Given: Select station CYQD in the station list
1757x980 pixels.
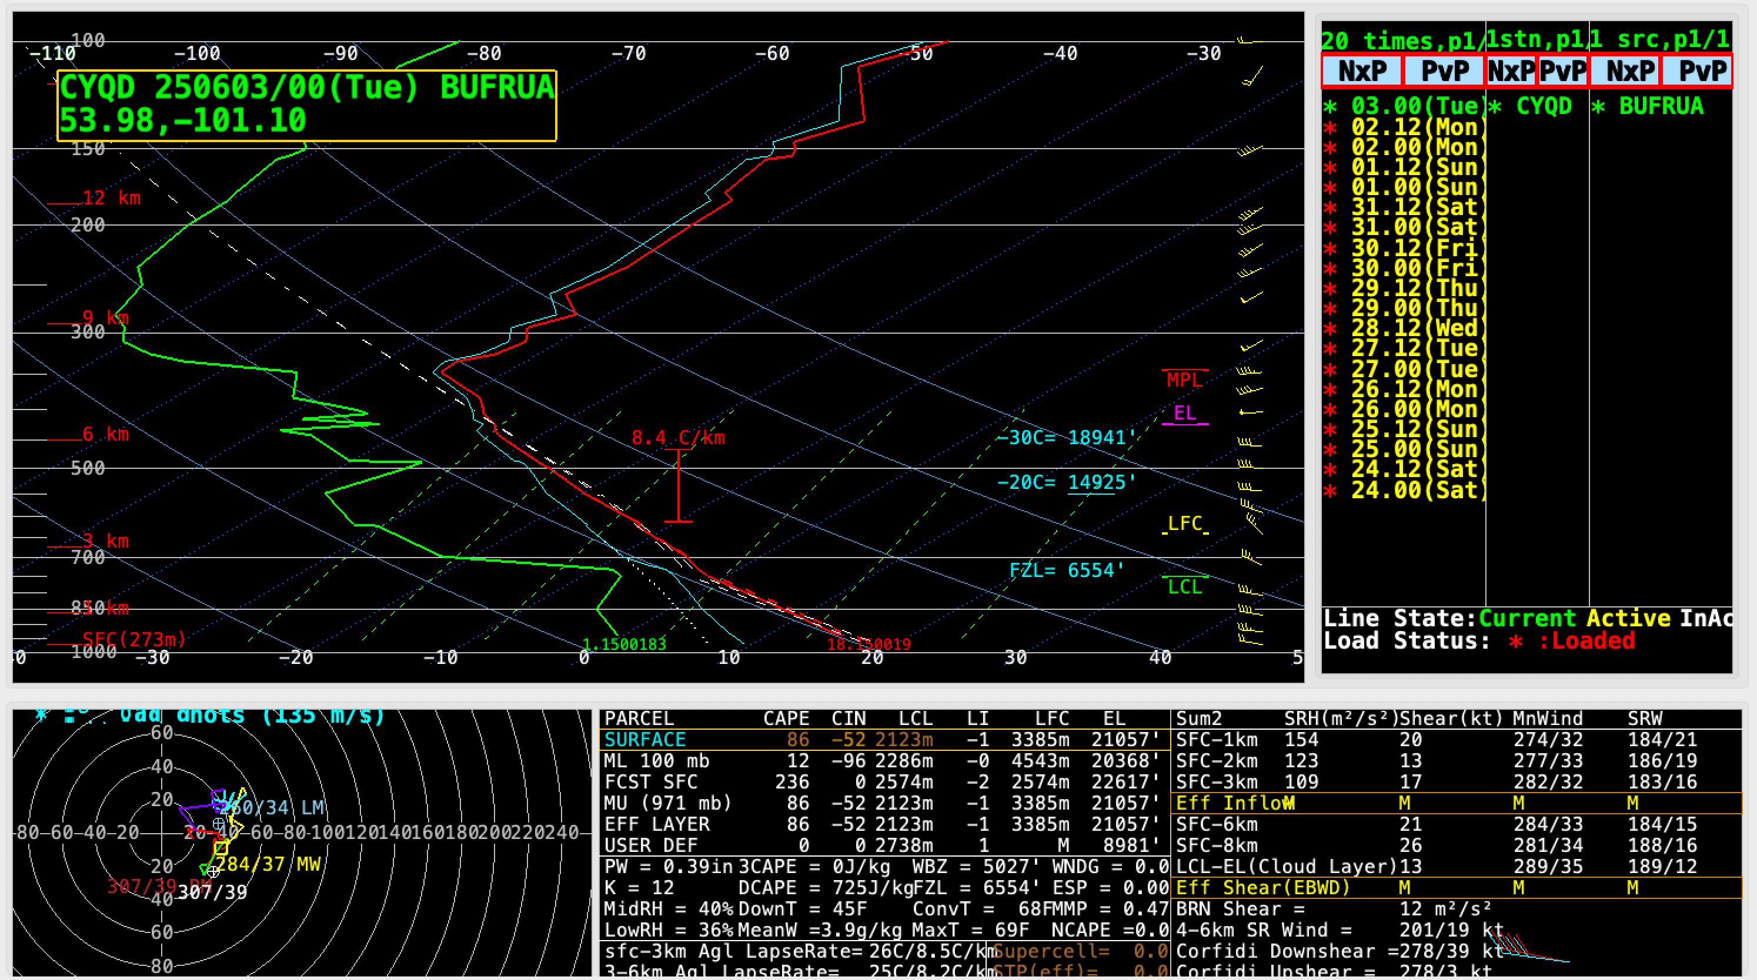Looking at the screenshot, I should (x=1531, y=106).
